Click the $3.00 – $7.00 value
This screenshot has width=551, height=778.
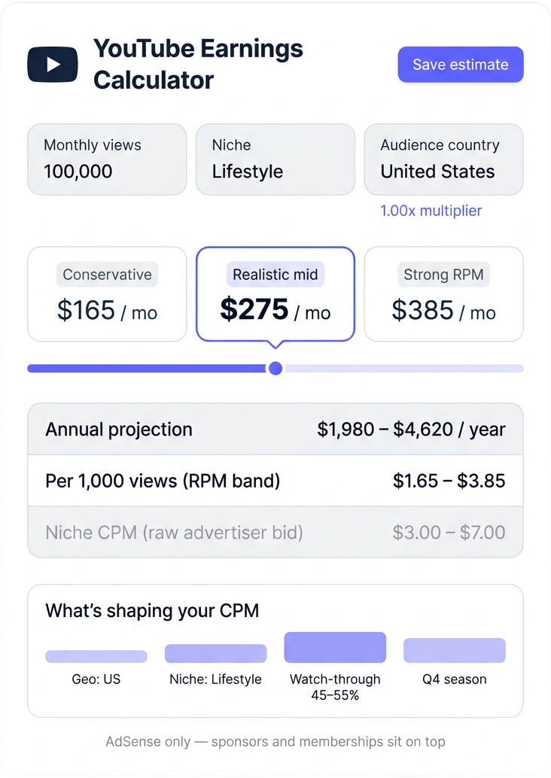coord(449,533)
